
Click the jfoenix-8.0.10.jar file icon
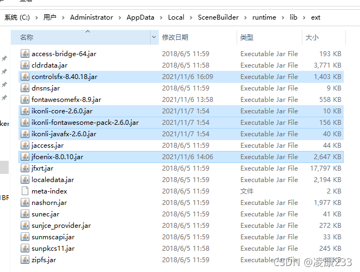25,156
